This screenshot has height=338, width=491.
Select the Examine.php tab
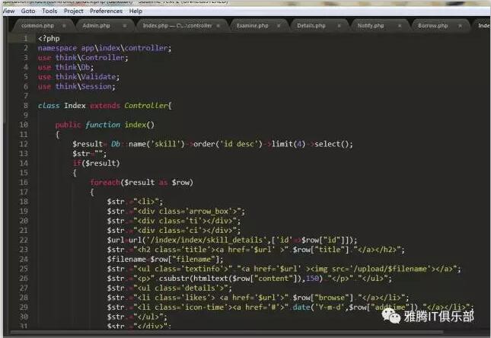point(250,25)
